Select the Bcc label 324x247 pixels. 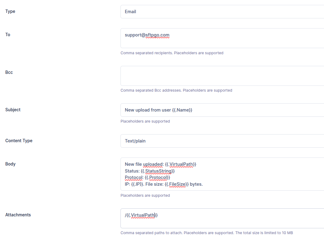click(9, 72)
